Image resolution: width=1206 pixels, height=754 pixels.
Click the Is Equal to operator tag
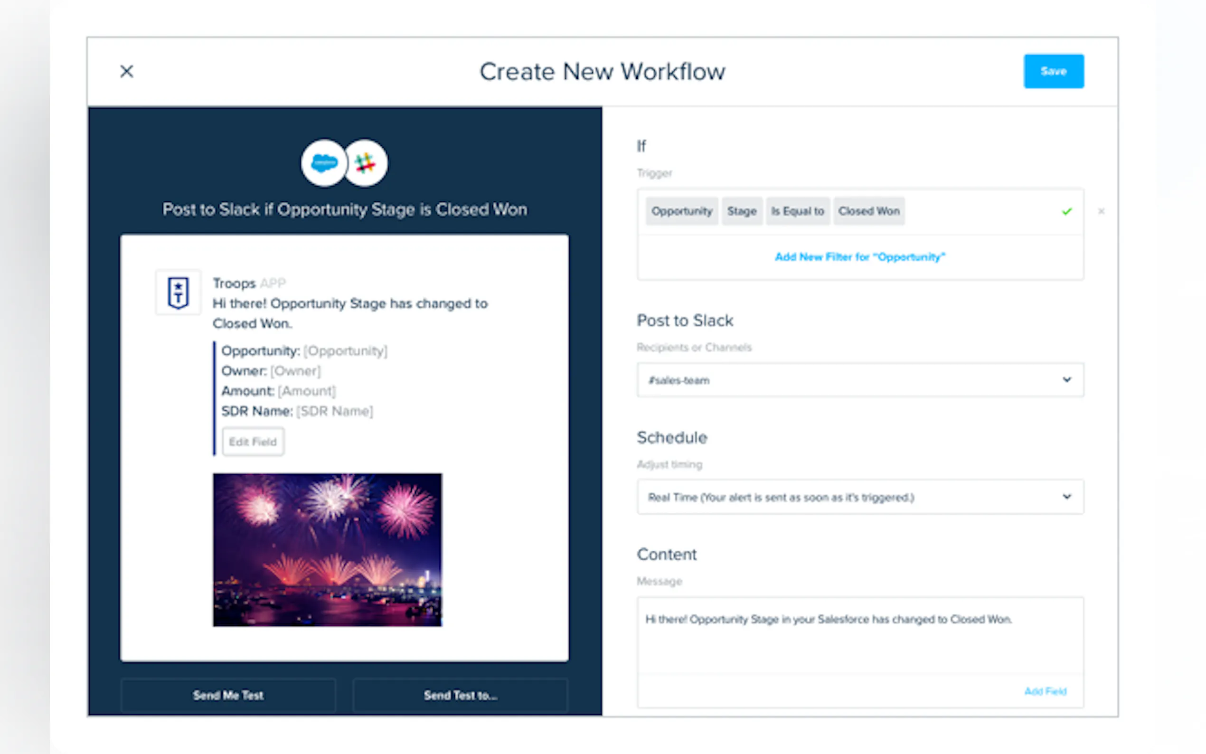tap(797, 211)
